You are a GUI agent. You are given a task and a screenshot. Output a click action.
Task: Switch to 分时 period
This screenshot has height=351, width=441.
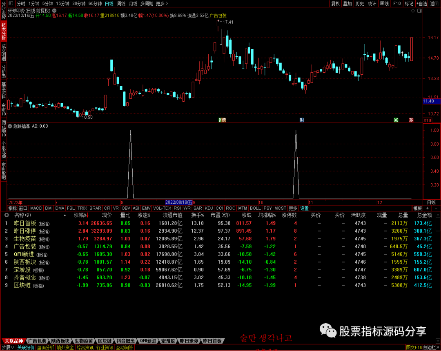pos(21,4)
